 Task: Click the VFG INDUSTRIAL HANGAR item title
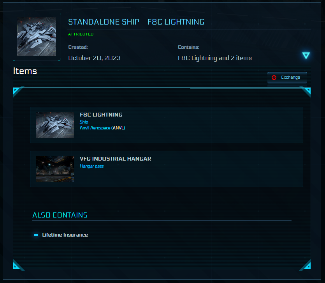pyautogui.click(x=115, y=159)
